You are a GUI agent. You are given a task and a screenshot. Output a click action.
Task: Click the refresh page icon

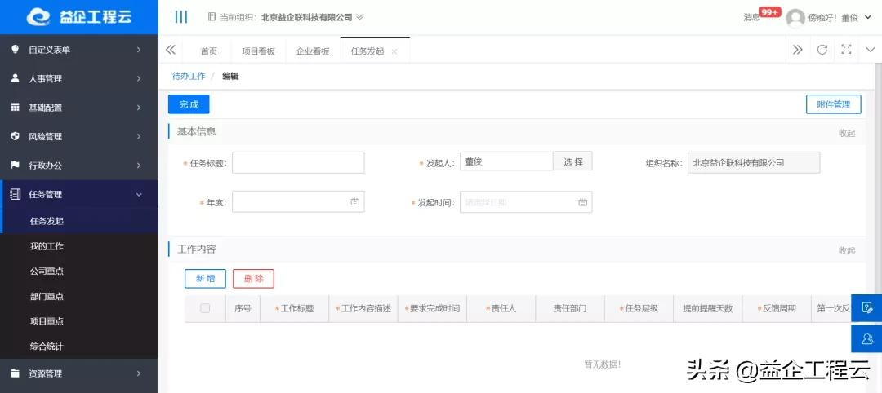point(822,50)
